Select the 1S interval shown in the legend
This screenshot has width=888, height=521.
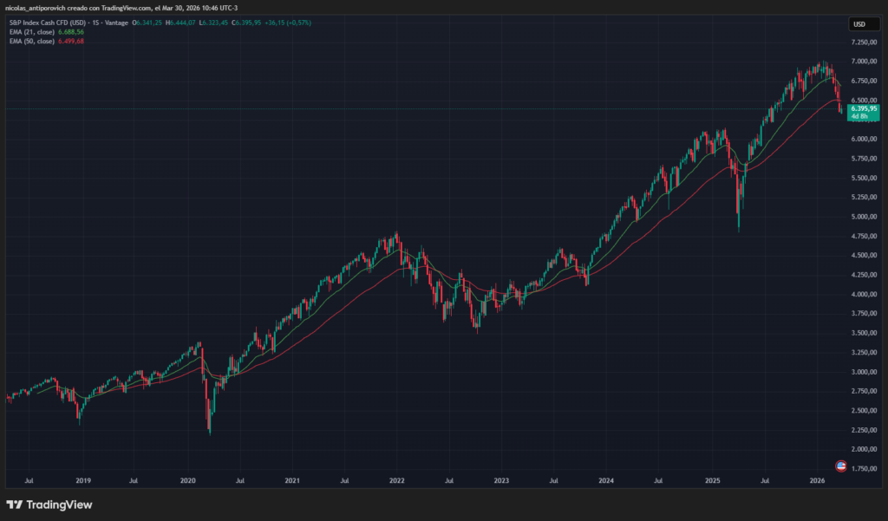point(95,23)
